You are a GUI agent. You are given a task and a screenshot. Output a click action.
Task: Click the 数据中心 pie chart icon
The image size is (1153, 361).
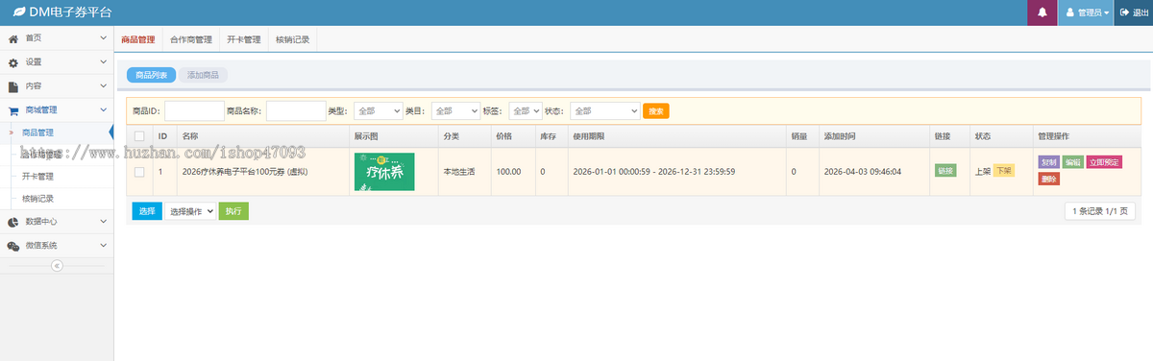13,222
